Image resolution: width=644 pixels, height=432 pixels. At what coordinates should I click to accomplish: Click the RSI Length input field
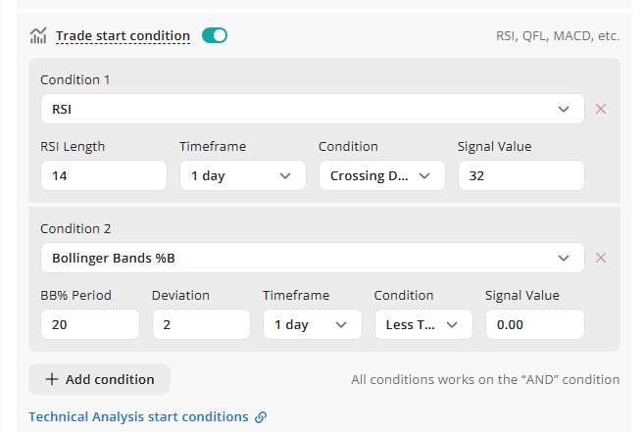coord(103,176)
